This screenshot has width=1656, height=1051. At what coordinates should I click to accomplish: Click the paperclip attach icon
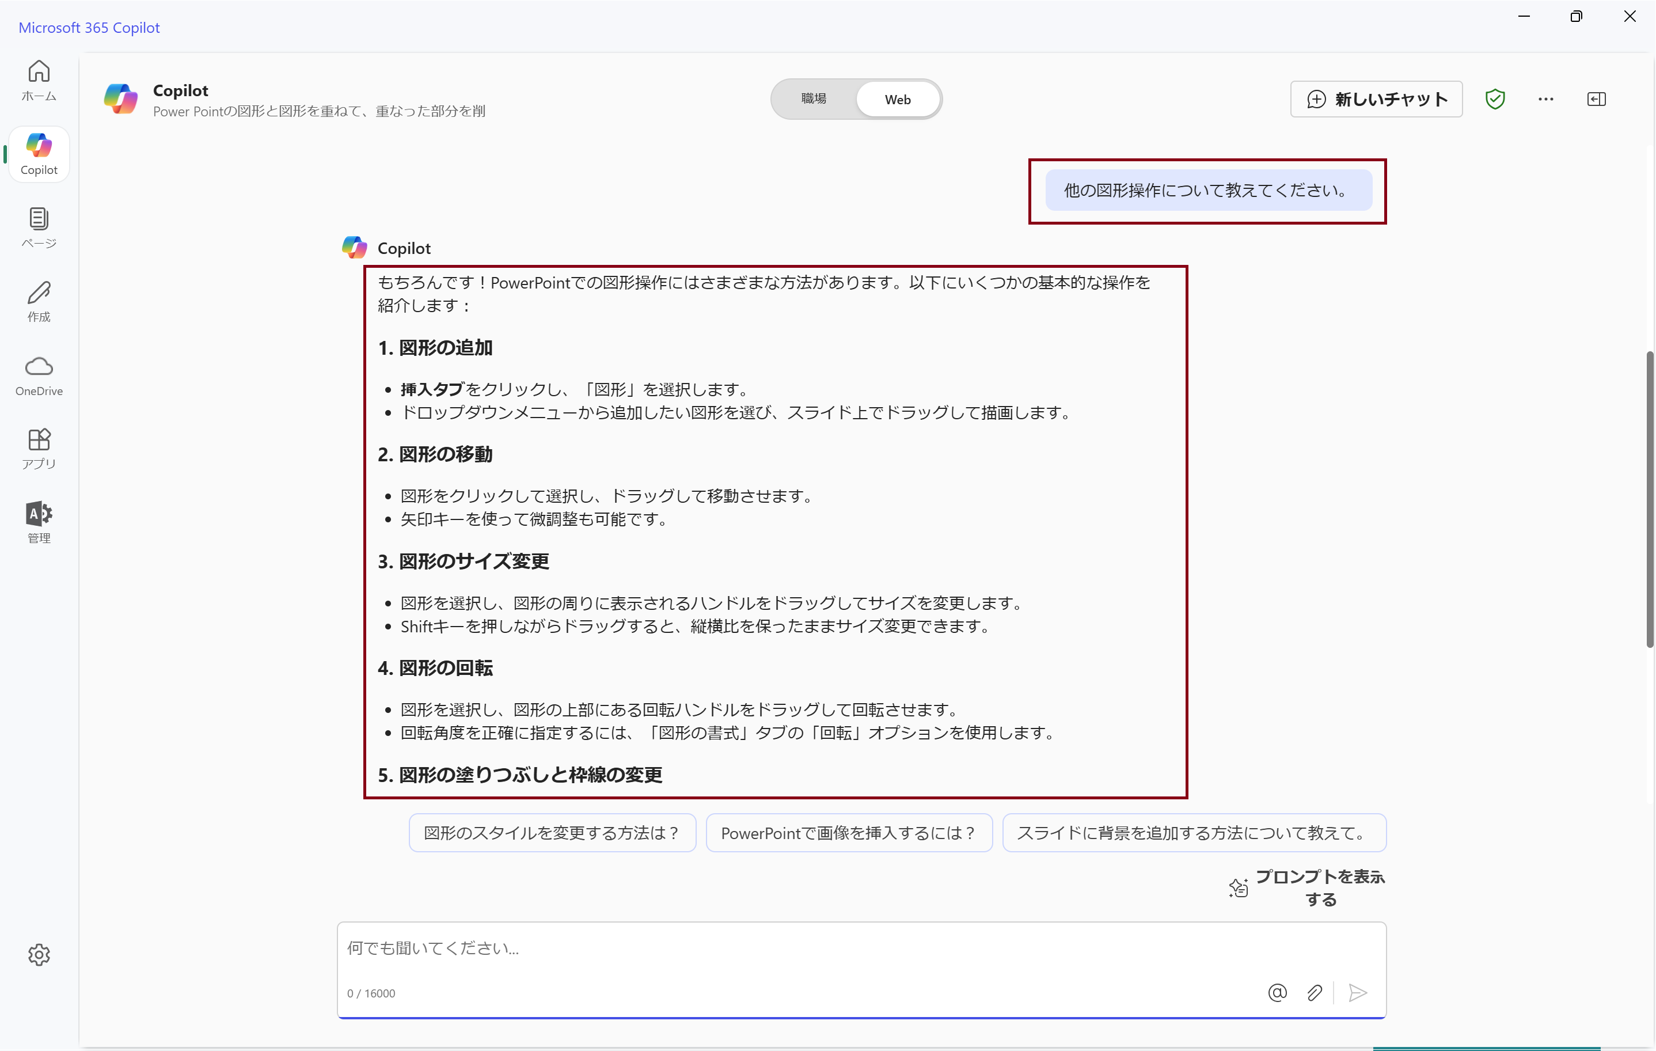click(1314, 992)
